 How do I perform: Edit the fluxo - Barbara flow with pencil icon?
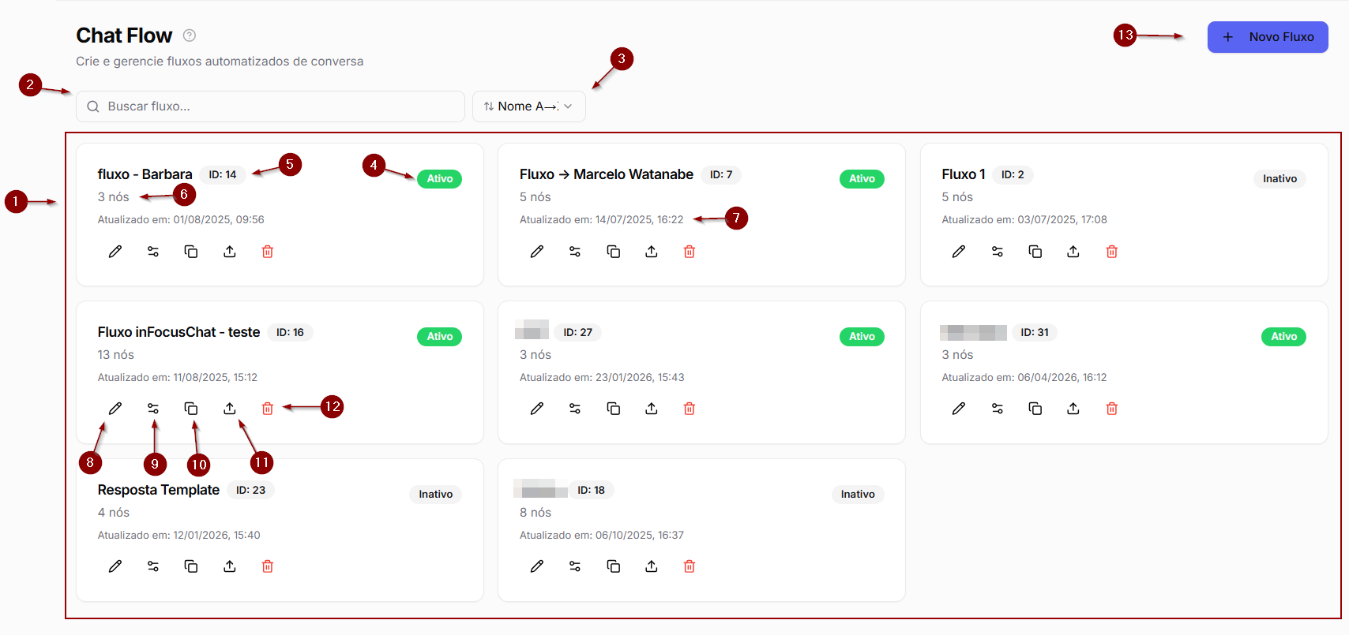click(x=115, y=252)
